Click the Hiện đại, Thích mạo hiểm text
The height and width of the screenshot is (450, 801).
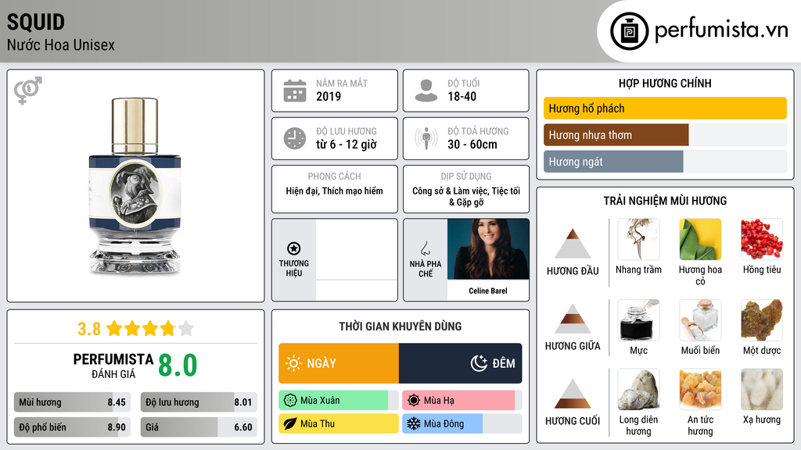335,191
